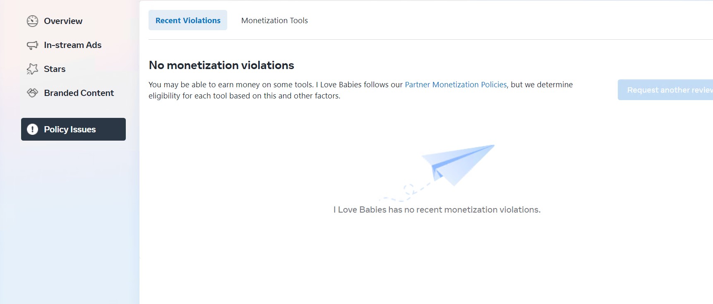Select the Policy Issues text label

pyautogui.click(x=70, y=129)
